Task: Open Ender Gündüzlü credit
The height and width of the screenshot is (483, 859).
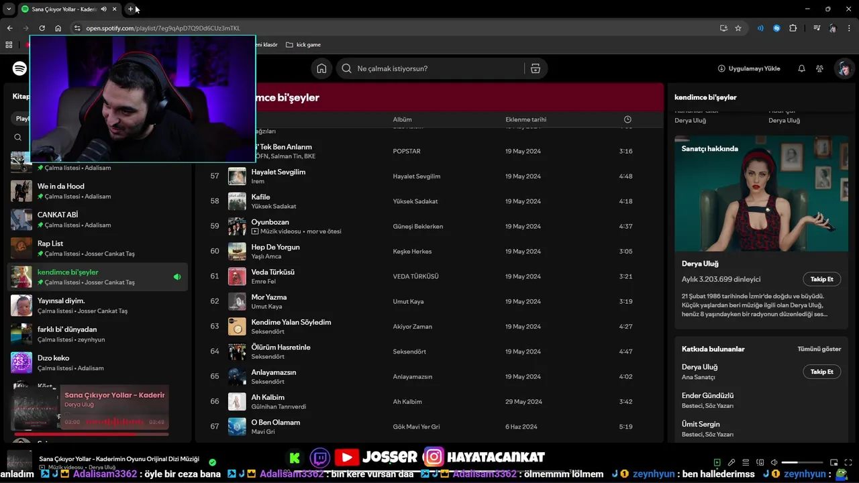Action: click(x=707, y=396)
